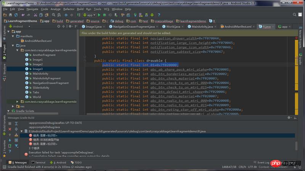Open the Event Log in status bar
This screenshot has height=171, width=305.
tap(263, 162)
